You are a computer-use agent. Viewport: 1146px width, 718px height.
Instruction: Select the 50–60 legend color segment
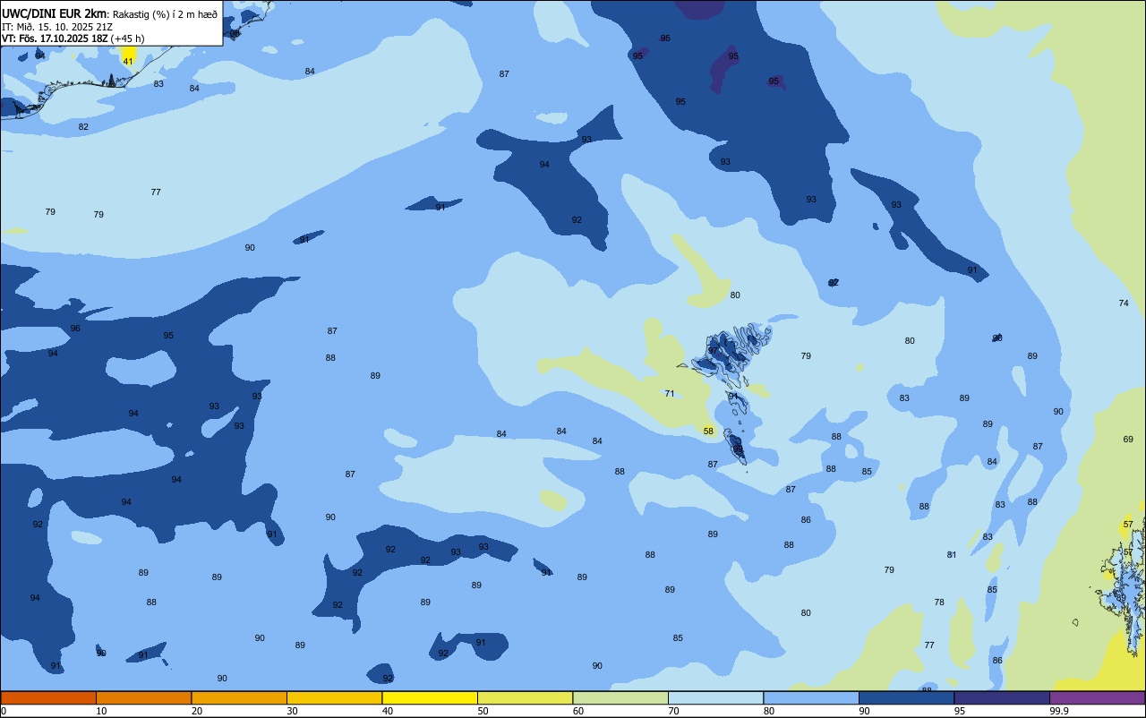525,697
